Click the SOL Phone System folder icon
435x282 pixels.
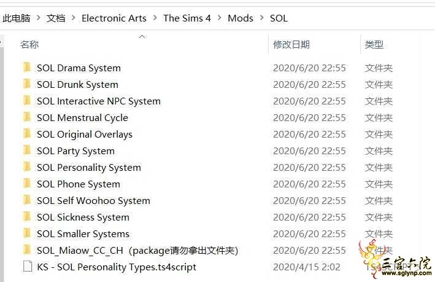tap(26, 184)
